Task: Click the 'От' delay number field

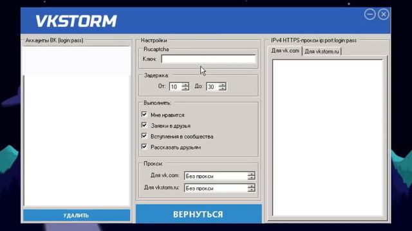Action: 176,87
